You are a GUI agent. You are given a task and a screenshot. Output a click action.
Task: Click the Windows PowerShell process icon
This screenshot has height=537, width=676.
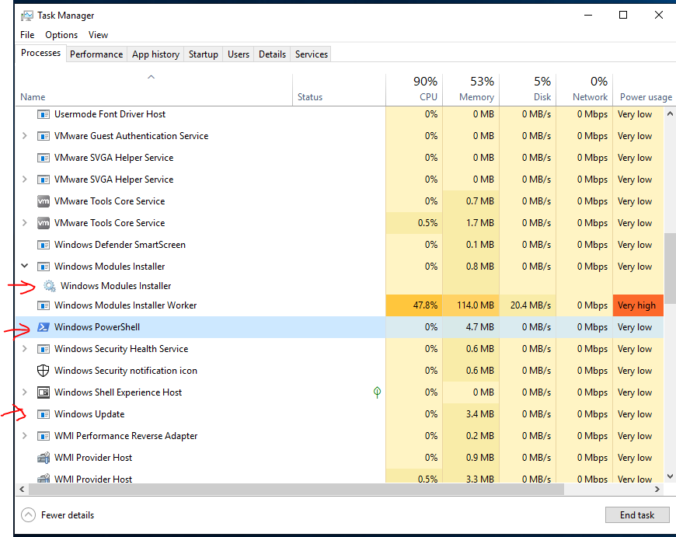(x=43, y=327)
